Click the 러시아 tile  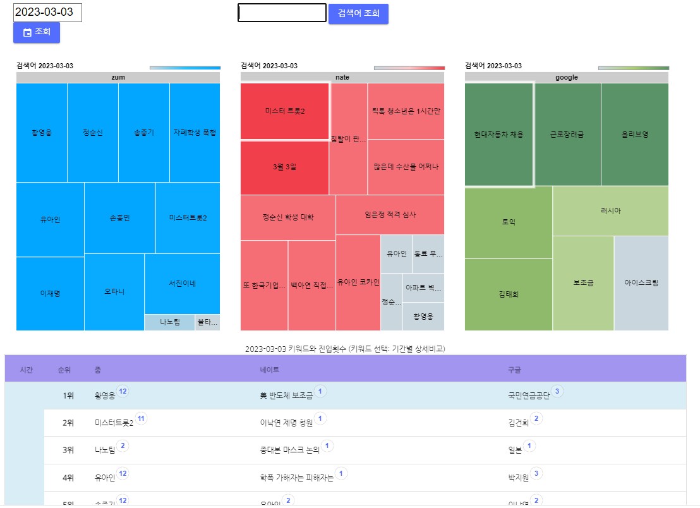pos(610,210)
